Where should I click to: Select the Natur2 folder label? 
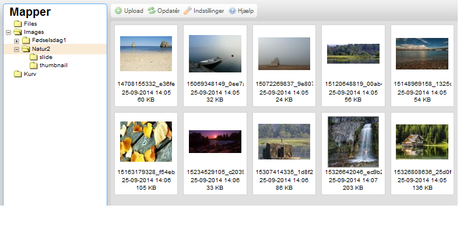[x=41, y=48]
